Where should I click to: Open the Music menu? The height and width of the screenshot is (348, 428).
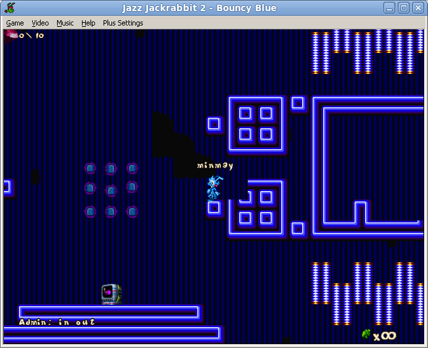[65, 23]
